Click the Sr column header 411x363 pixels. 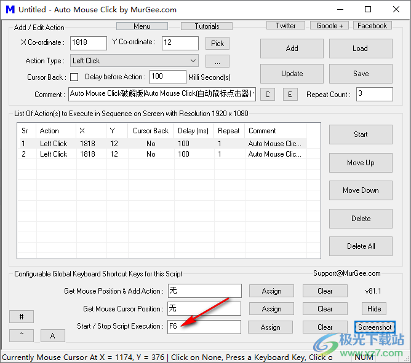pyautogui.click(x=26, y=131)
